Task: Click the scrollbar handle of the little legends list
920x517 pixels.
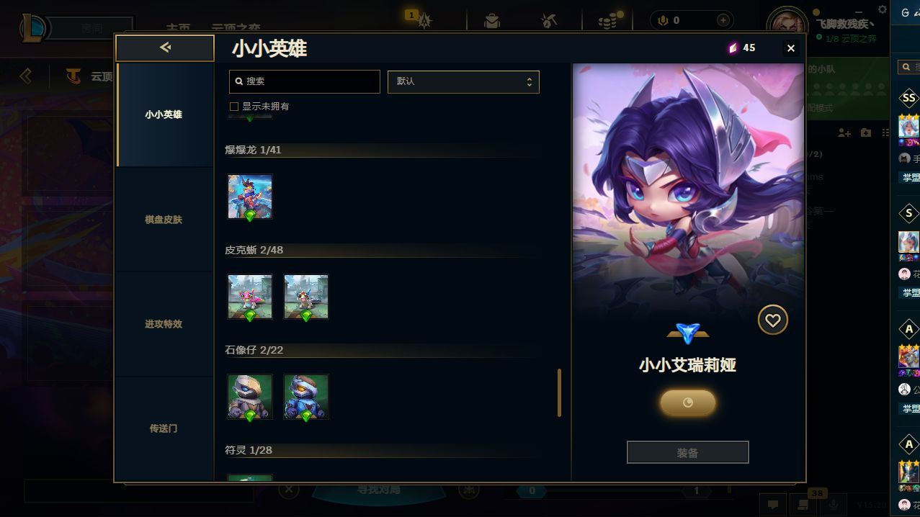Action: (x=559, y=392)
